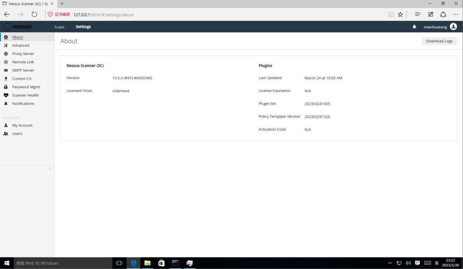Open a new browser tab
Image resolution: width=463 pixels, height=269 pixels.
[x=62, y=3]
